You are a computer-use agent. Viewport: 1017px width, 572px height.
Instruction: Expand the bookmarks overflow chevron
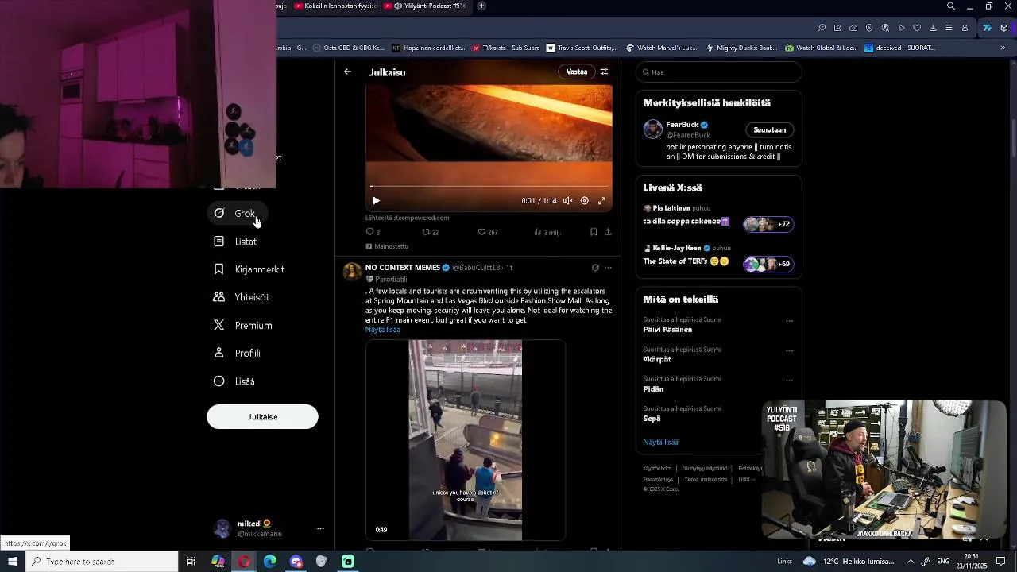tap(1003, 48)
